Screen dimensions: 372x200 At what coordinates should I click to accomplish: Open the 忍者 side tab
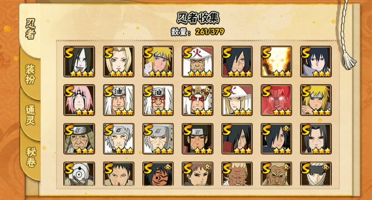point(30,29)
